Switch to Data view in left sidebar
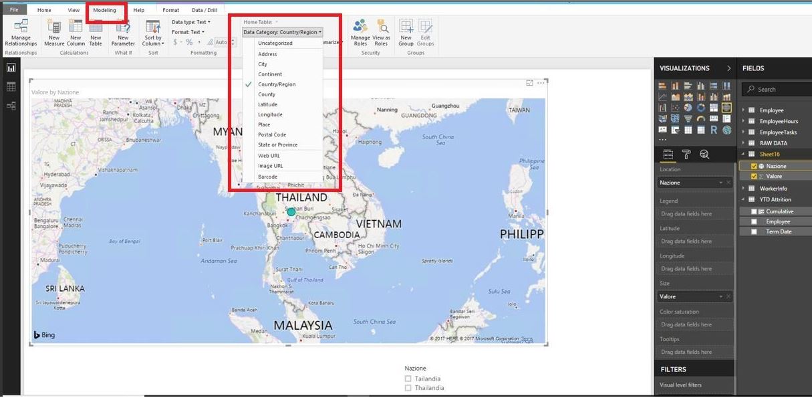The height and width of the screenshot is (398, 812). [x=11, y=86]
